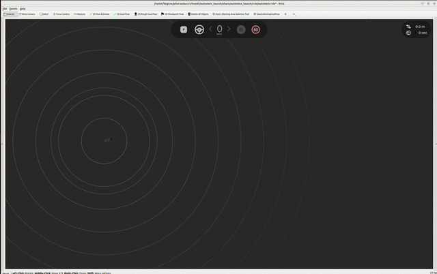The height and width of the screenshot is (274, 437).
Task: Click the vehicle model in the 3D view
Action: [107, 140]
